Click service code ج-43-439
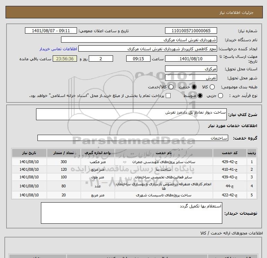Viewport: 267px width, 258px height. coord(230,177)
